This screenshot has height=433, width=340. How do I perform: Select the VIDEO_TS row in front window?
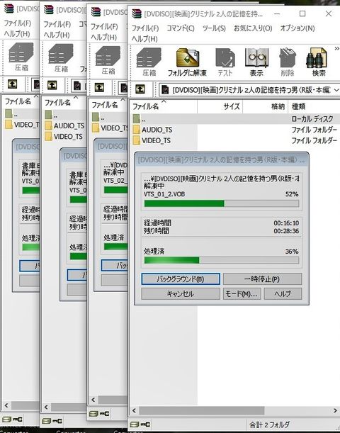(x=234, y=140)
